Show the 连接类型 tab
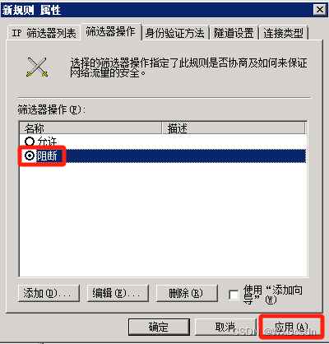Screen dimensions: 329x344 click(284, 34)
